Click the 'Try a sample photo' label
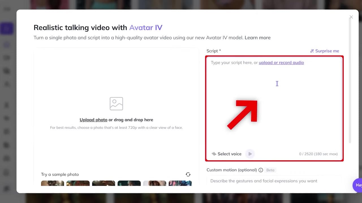362x203 pixels. pos(60,175)
